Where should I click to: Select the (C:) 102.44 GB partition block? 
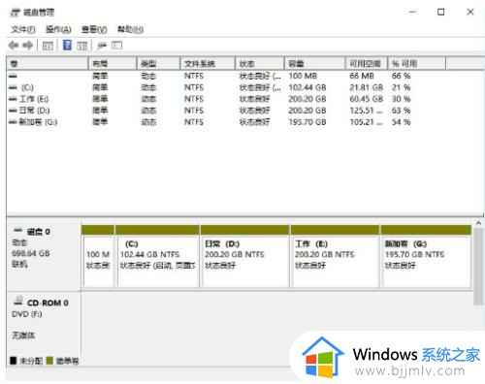point(157,256)
